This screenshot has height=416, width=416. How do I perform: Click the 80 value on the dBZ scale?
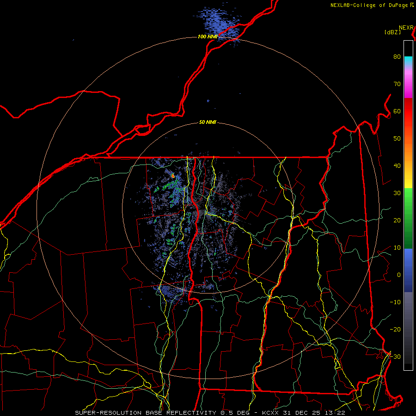coord(397,57)
